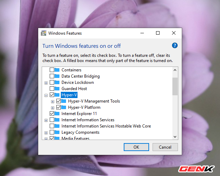Minimize the Windows Features dialog
The height and width of the screenshot is (176, 220).
click(x=142, y=33)
